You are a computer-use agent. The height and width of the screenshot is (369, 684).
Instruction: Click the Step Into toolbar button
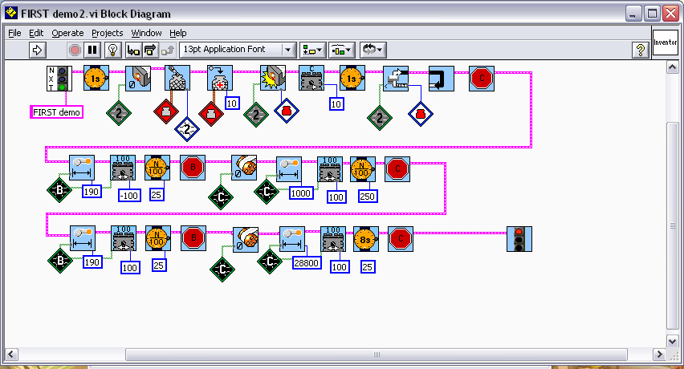coord(133,50)
